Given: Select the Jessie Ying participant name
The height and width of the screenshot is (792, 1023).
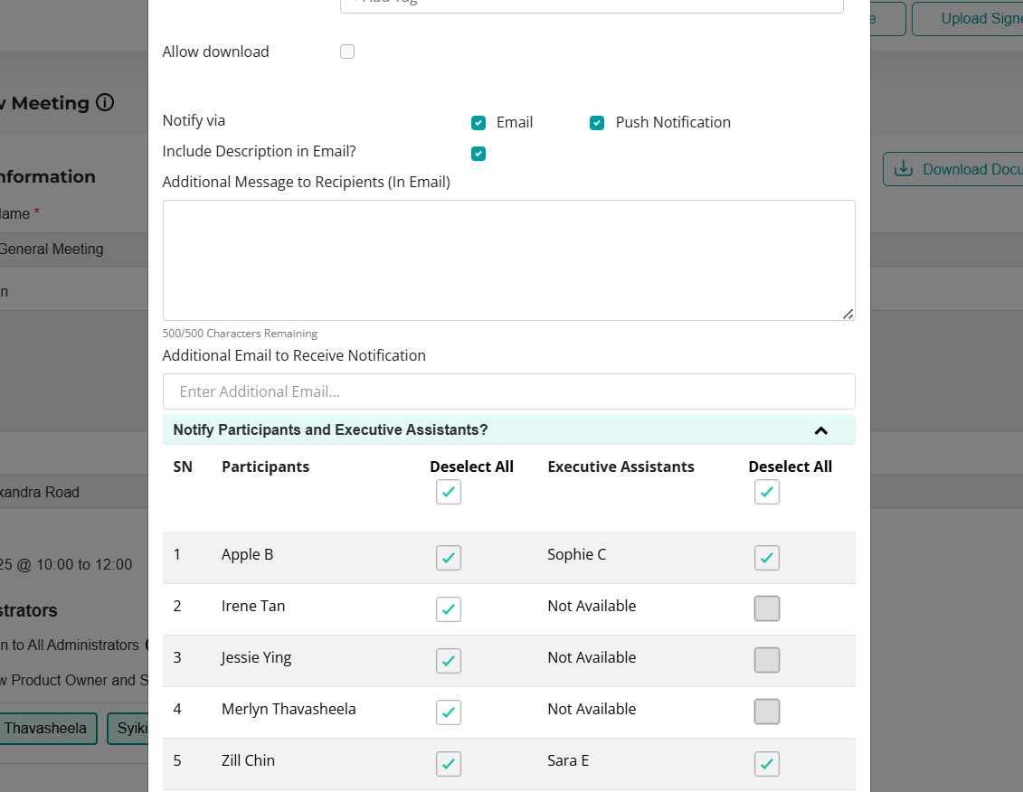Looking at the screenshot, I should (x=256, y=657).
